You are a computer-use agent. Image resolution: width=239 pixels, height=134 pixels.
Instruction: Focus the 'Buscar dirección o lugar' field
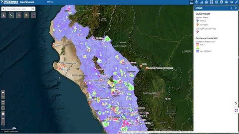[x=18, y=9]
